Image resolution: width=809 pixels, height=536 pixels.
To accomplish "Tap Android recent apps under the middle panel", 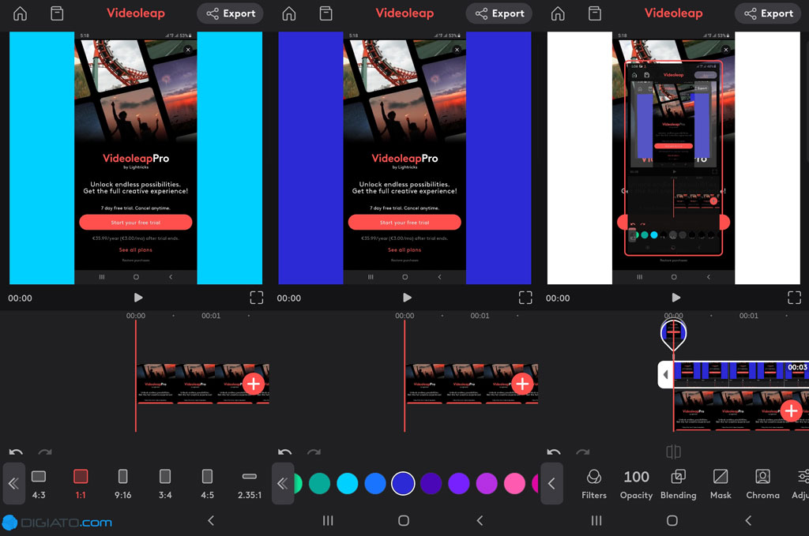I will point(328,520).
